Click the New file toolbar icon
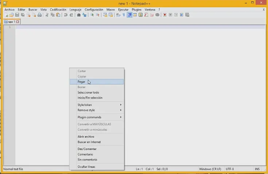The width and height of the screenshot is (268, 174). point(6,15)
